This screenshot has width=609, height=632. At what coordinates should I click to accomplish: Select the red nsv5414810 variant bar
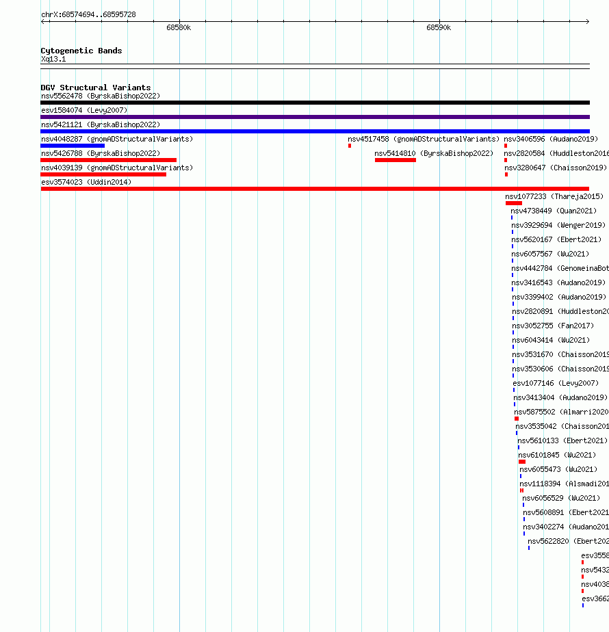pos(396,160)
